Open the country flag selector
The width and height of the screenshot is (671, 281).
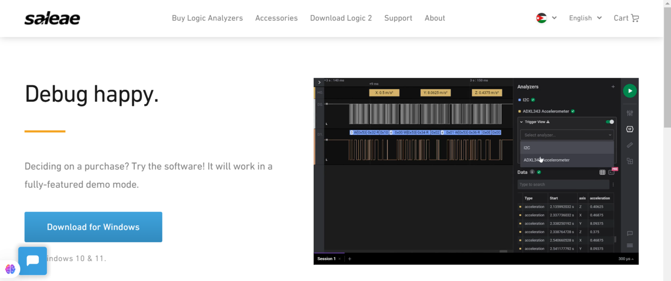[x=542, y=18]
